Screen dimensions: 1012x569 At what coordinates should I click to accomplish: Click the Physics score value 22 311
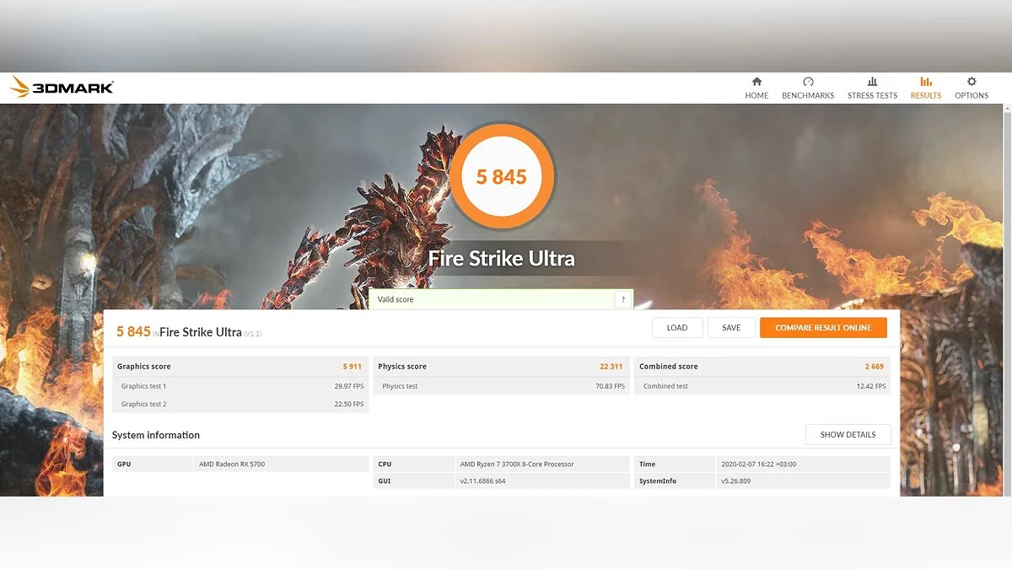(x=611, y=367)
